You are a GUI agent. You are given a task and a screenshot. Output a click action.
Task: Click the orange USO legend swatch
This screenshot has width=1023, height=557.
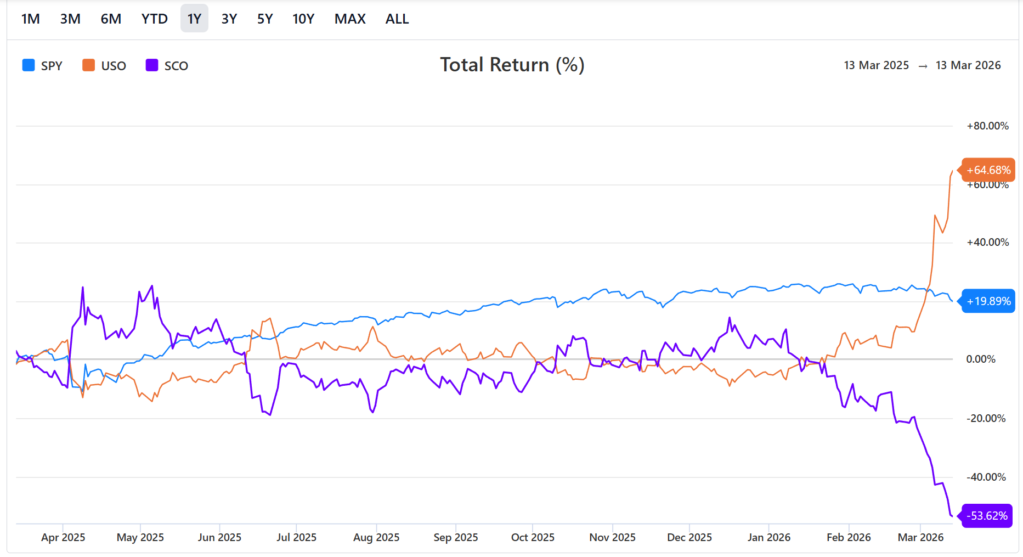(88, 65)
